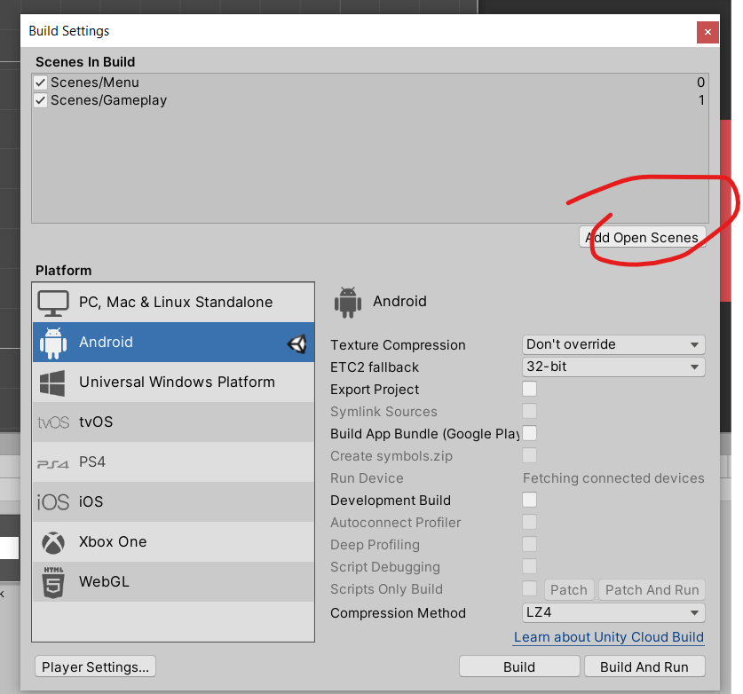Uncheck the Scenes/Gameplay scene checkbox
The width and height of the screenshot is (743, 694).
[40, 100]
